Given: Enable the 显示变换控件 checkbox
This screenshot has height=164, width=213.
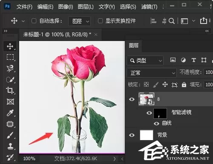Looking at the screenshot, I should coord(100,21).
